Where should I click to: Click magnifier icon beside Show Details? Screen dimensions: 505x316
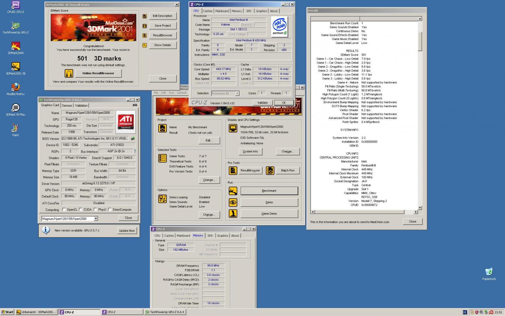pos(144,45)
